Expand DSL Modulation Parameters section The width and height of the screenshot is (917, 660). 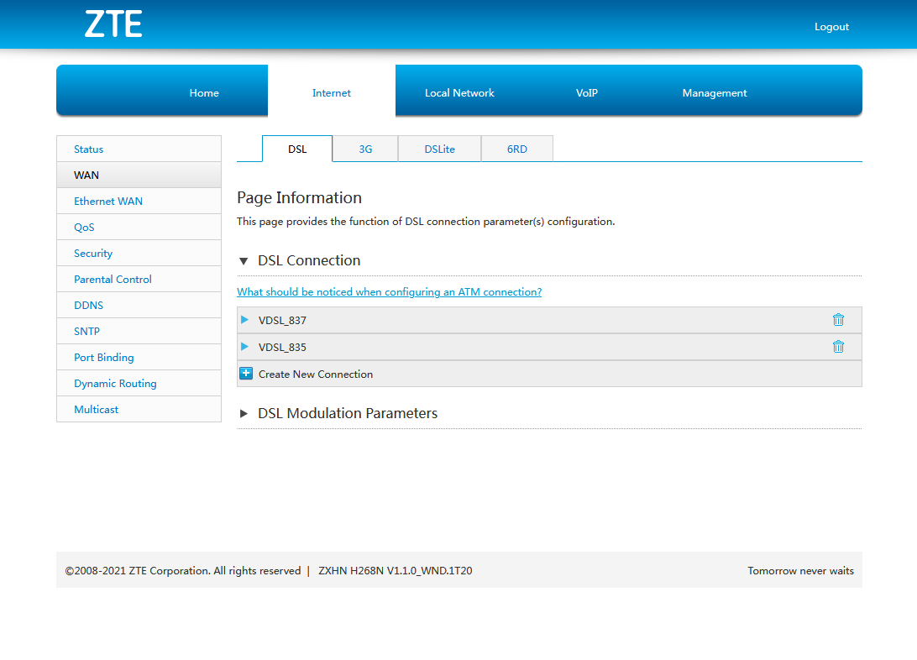click(x=244, y=413)
